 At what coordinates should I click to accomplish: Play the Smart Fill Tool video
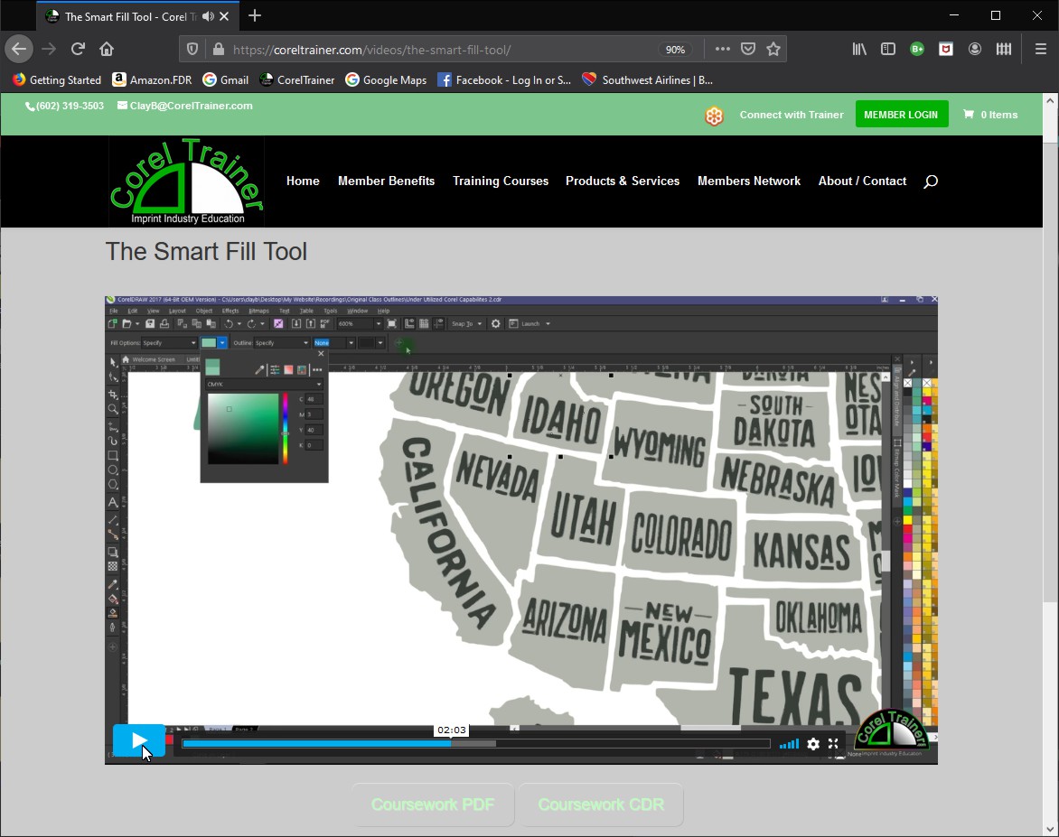[x=139, y=740]
